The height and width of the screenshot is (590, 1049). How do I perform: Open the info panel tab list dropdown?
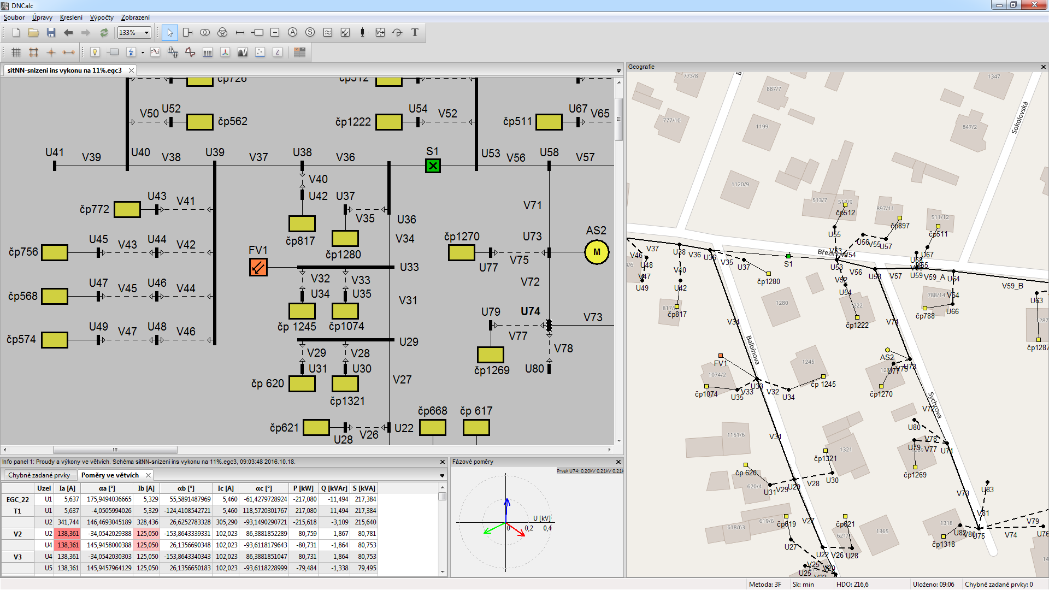pyautogui.click(x=442, y=476)
